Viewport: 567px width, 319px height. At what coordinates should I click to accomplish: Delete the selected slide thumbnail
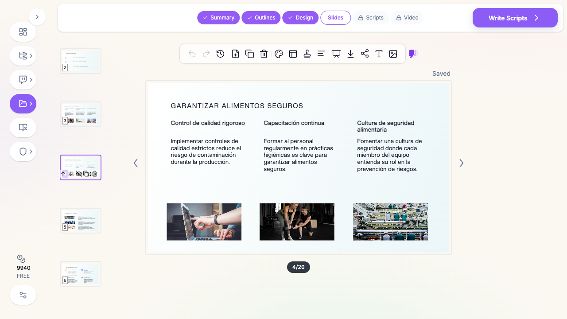point(94,174)
